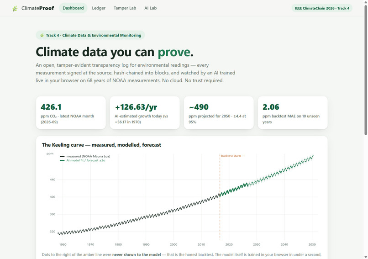Click the 360 y-axis label
368x259 pixels.
coord(53,214)
